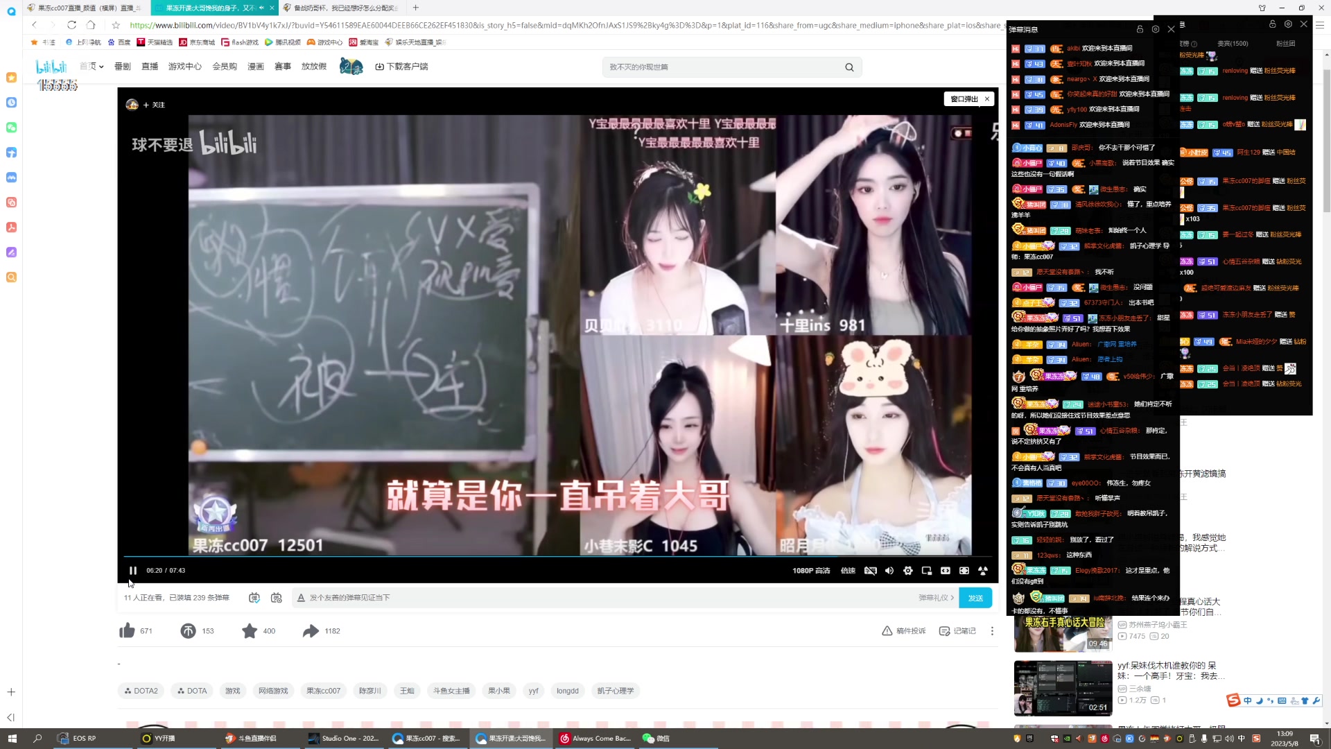Enter fullscreen using the last player control icon
Screen dimensions: 1331x749
[x=983, y=571]
